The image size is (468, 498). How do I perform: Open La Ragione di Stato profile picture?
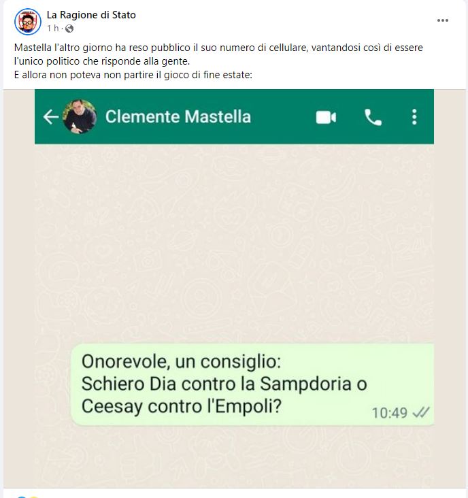click(28, 22)
